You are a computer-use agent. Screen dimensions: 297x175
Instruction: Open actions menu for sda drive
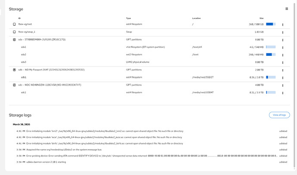(x=283, y=40)
